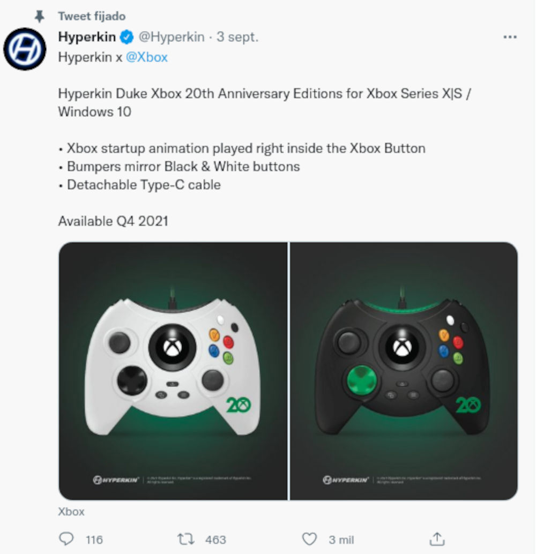The height and width of the screenshot is (554, 536).
Task: Open the @Xbox mention link
Action: [x=146, y=57]
